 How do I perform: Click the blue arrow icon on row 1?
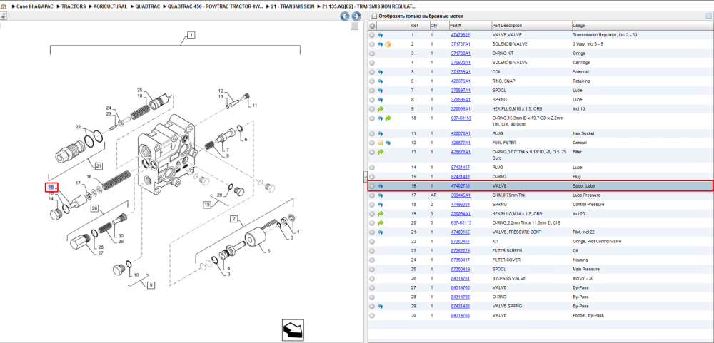381,35
